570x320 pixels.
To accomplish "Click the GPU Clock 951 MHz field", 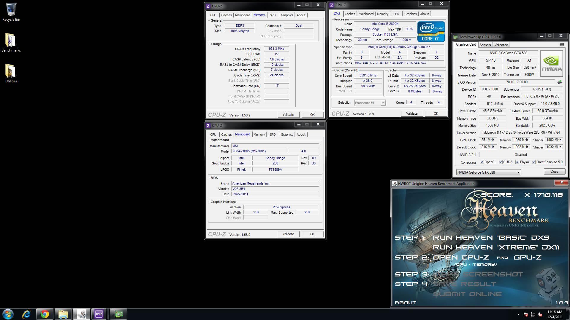I will [x=488, y=140].
